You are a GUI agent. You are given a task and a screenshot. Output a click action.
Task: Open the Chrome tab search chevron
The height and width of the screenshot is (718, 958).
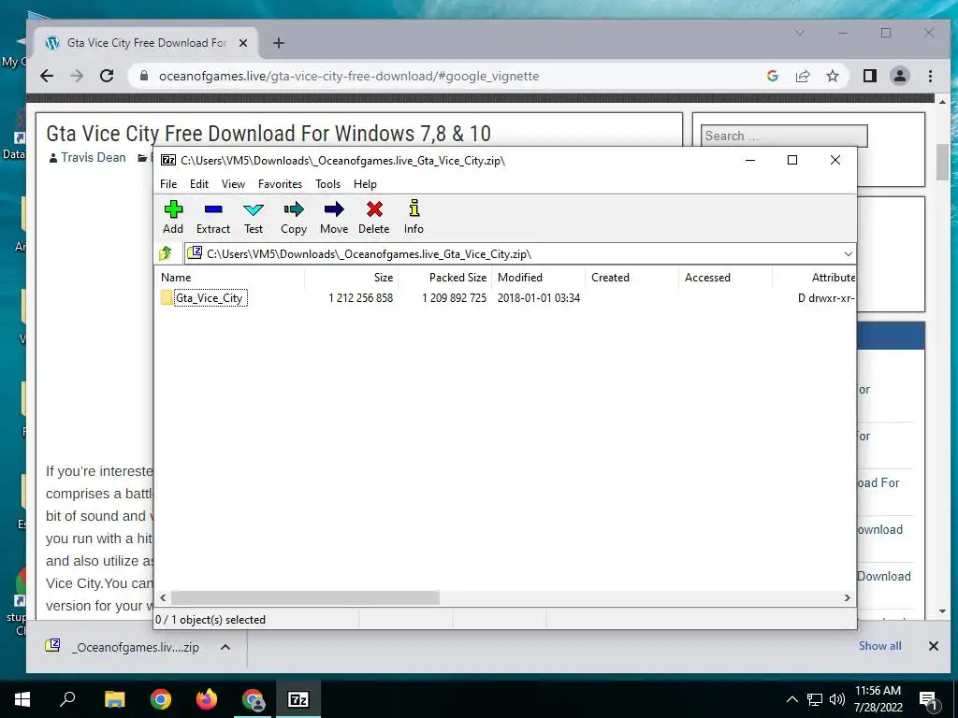pyautogui.click(x=799, y=33)
